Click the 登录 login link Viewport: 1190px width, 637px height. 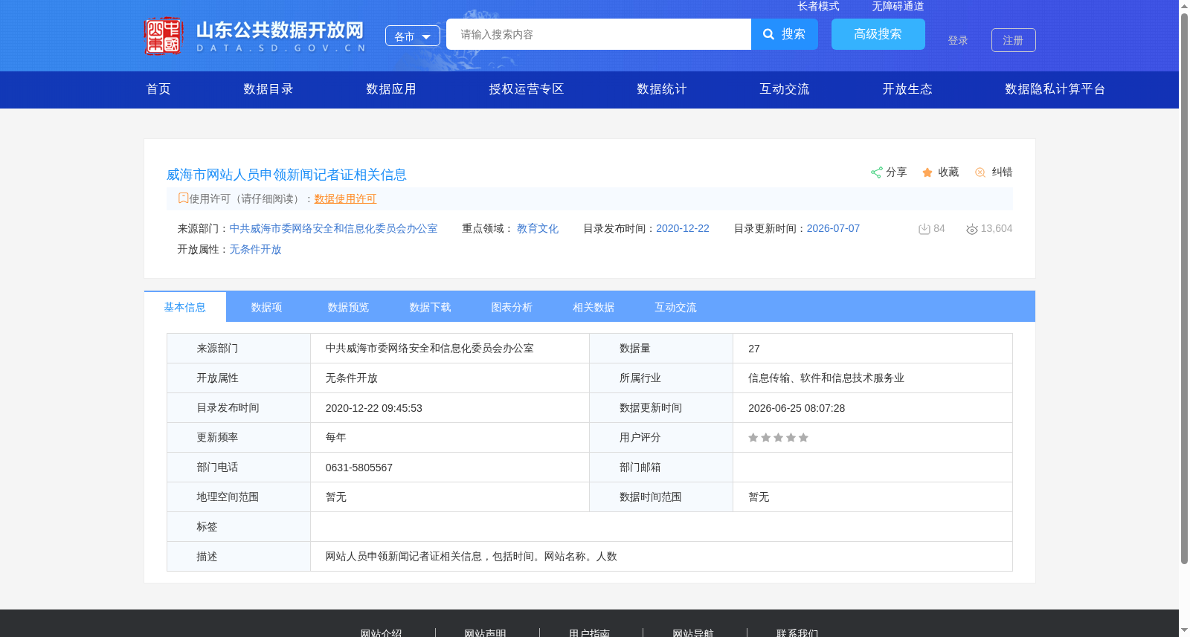tap(958, 40)
